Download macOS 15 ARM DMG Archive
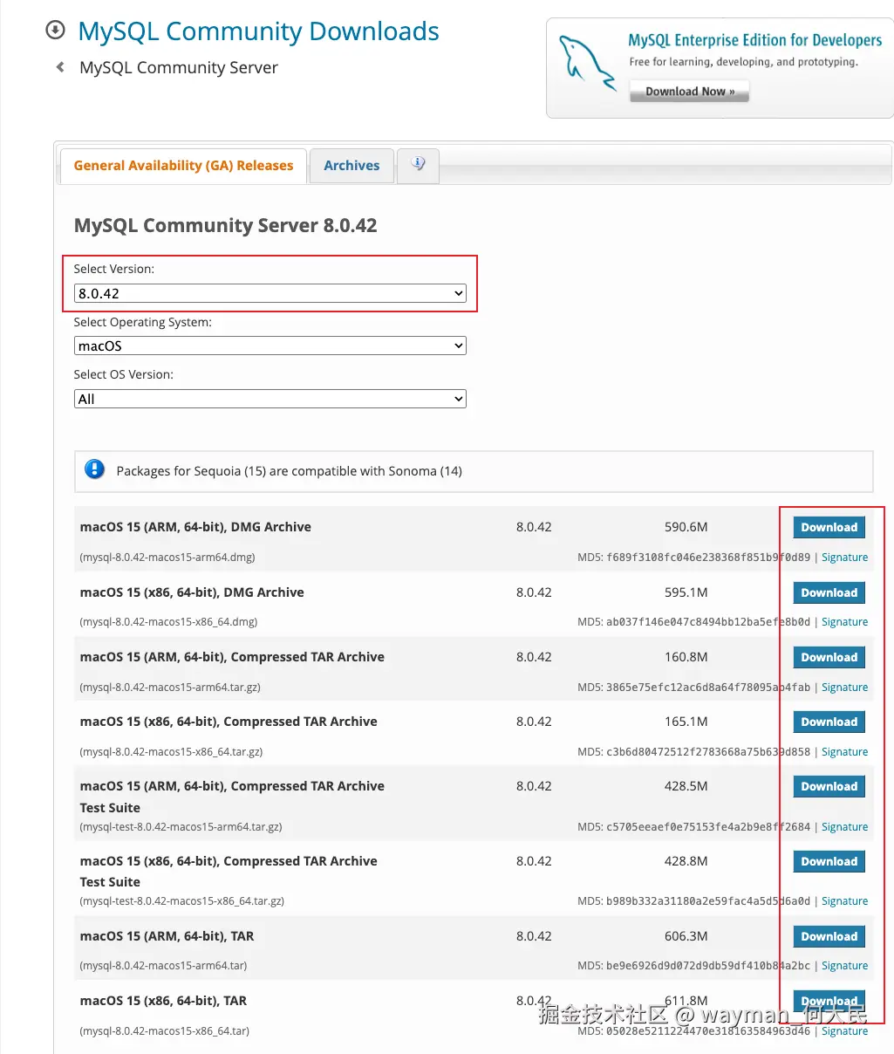This screenshot has height=1054, width=894. [829, 527]
